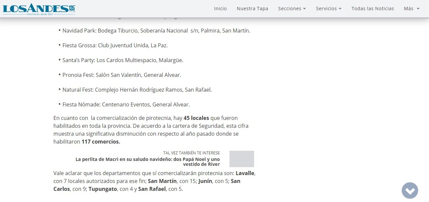Select the Santa's Party list item

123,60
